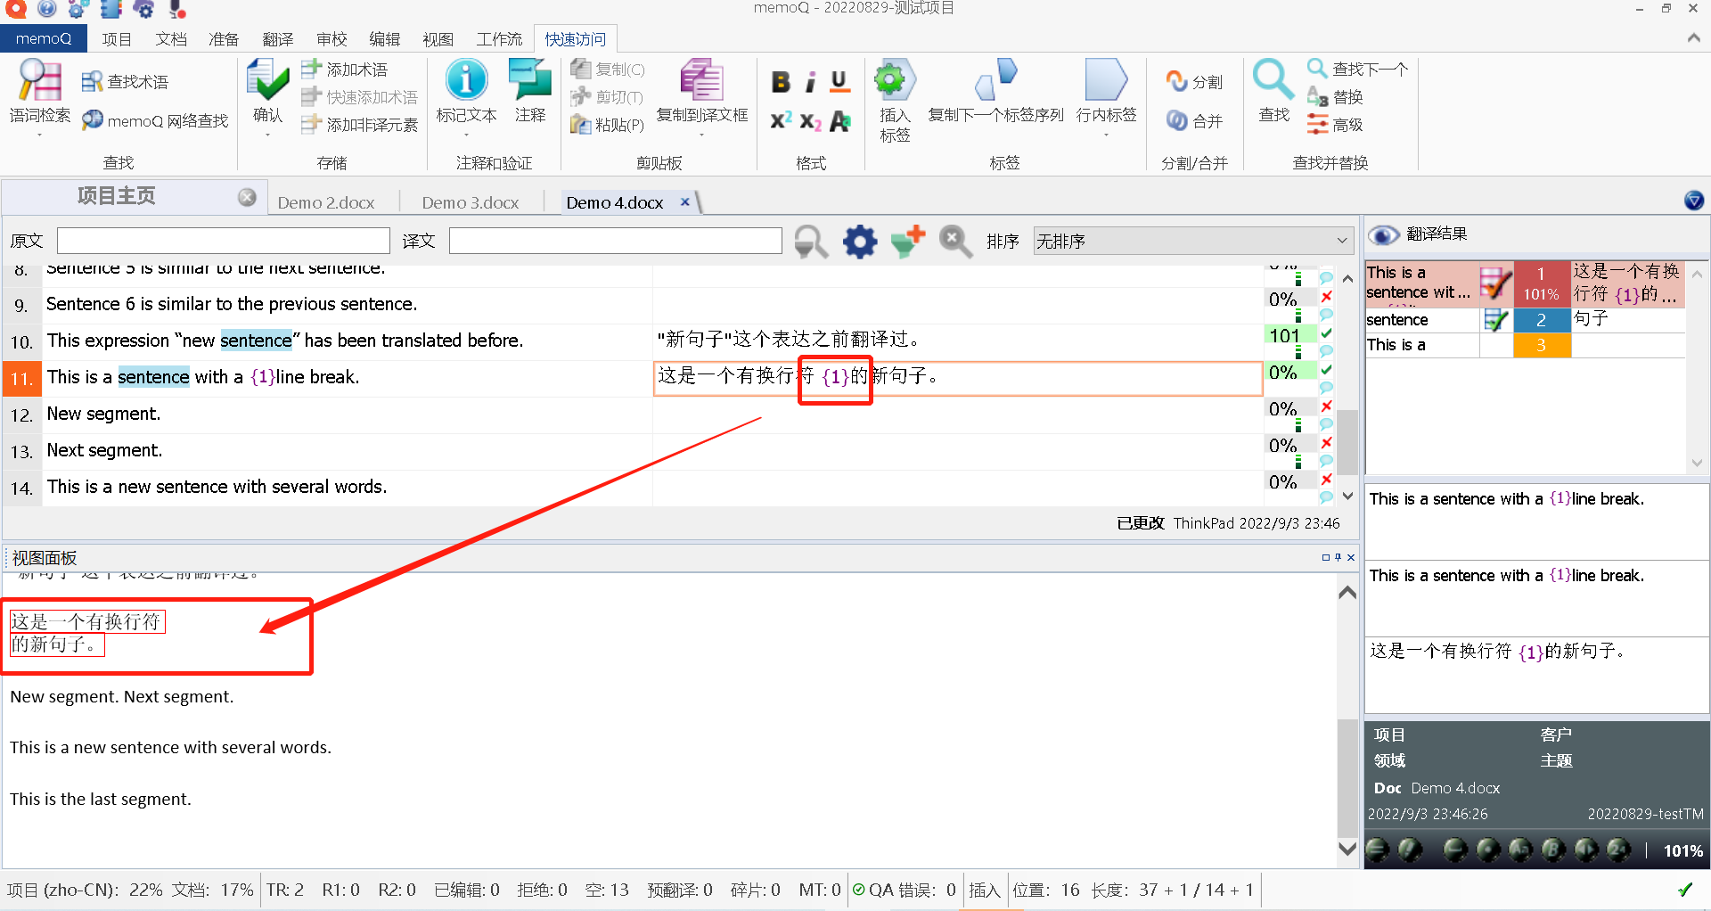
Task: Open 行内标签 inline tags menu
Action: click(x=1106, y=92)
